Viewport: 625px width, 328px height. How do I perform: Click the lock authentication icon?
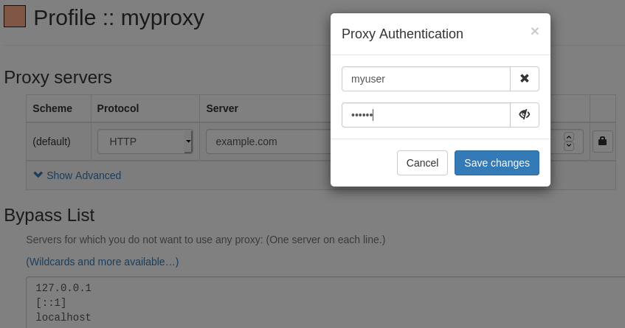click(x=602, y=142)
